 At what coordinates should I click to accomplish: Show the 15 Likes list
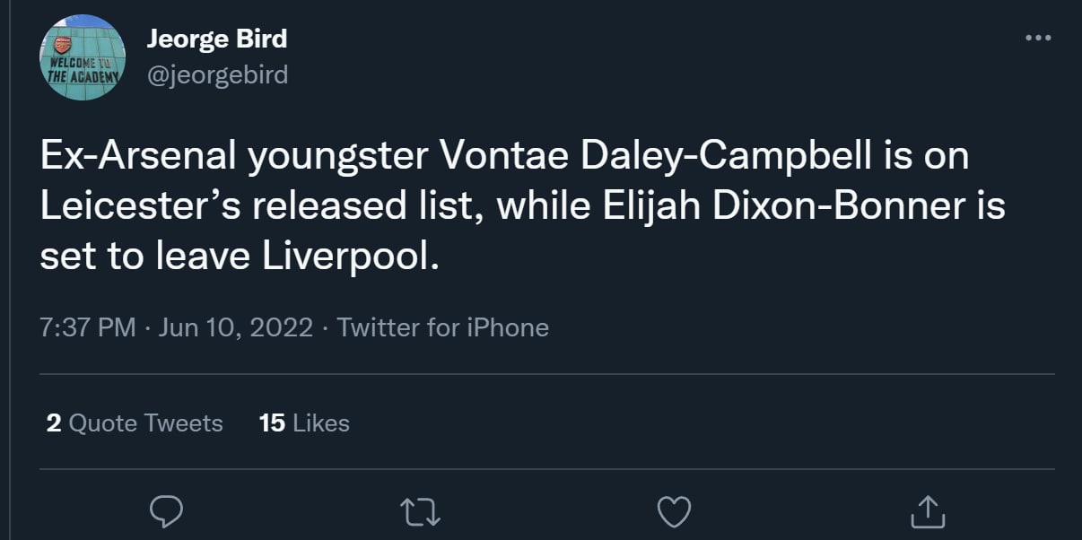304,422
